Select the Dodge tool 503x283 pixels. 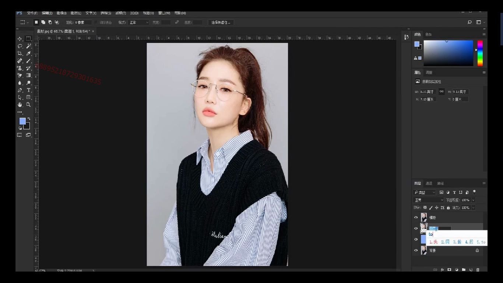point(28,83)
